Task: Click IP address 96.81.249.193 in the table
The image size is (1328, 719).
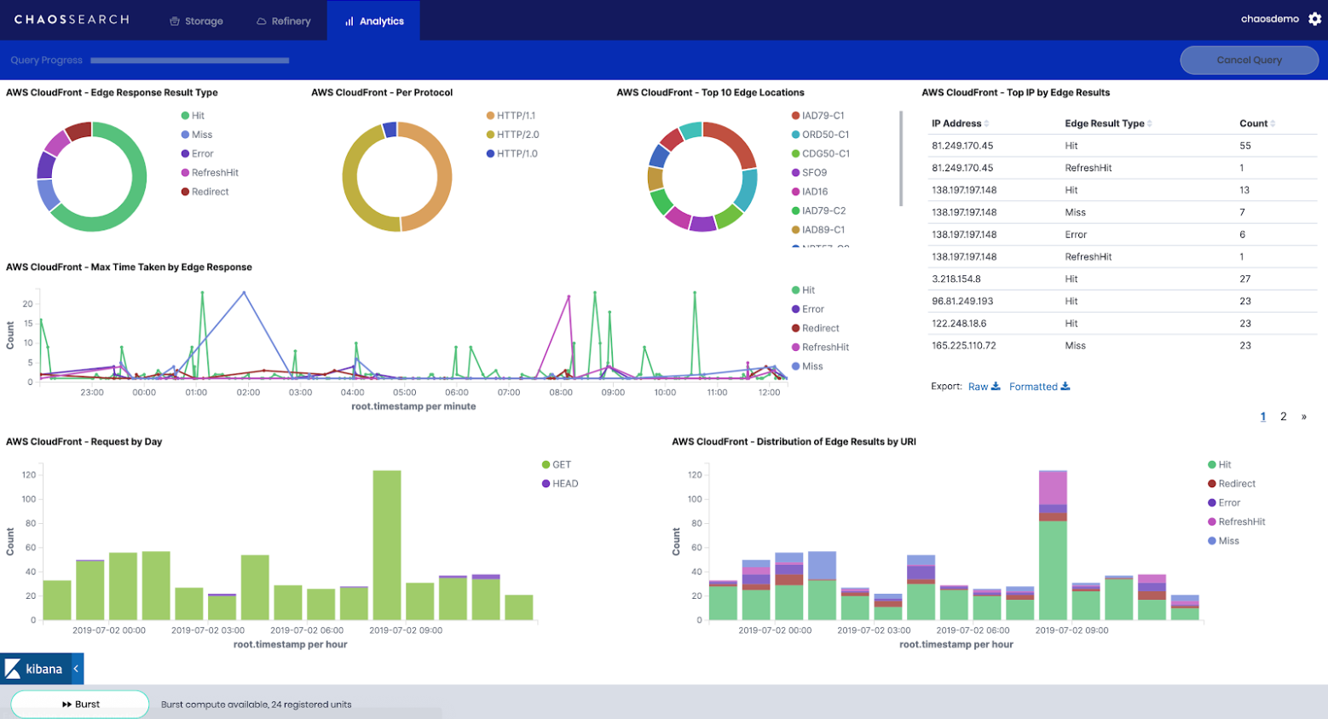Action: [x=961, y=302]
